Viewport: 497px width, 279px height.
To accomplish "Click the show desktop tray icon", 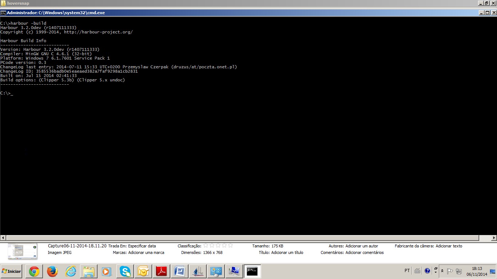I will point(493,271).
